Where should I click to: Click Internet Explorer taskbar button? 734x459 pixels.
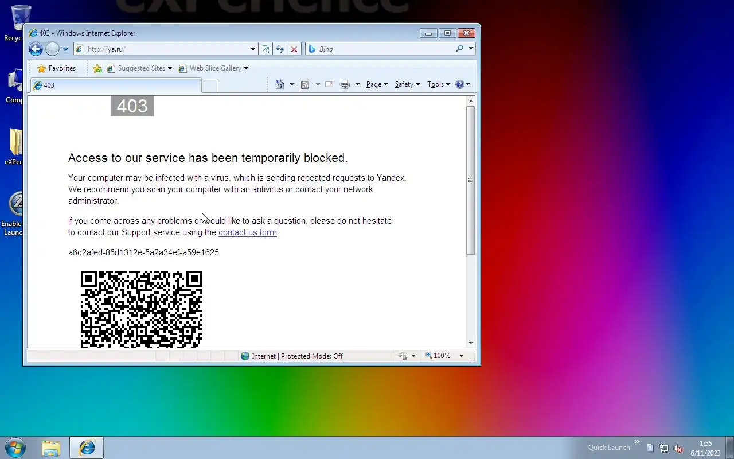pyautogui.click(x=87, y=448)
